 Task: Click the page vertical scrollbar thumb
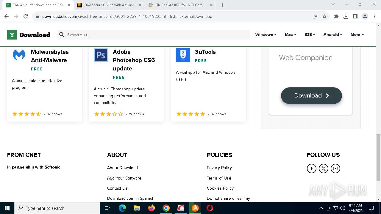click(378, 158)
